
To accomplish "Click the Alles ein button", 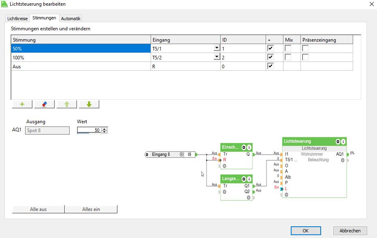I will [x=91, y=209].
